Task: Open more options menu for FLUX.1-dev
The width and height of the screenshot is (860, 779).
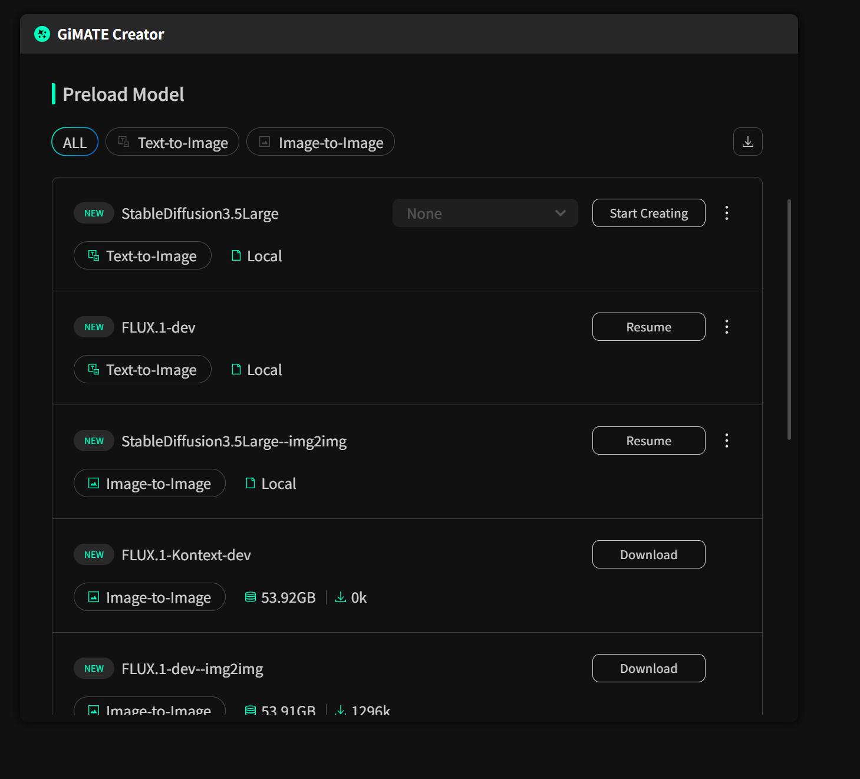Action: 727,327
